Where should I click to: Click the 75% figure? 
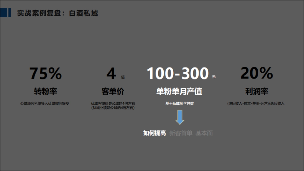pos(46,73)
